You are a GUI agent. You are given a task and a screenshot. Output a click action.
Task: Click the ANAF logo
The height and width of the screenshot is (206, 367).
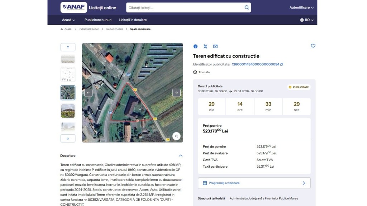tap(73, 8)
